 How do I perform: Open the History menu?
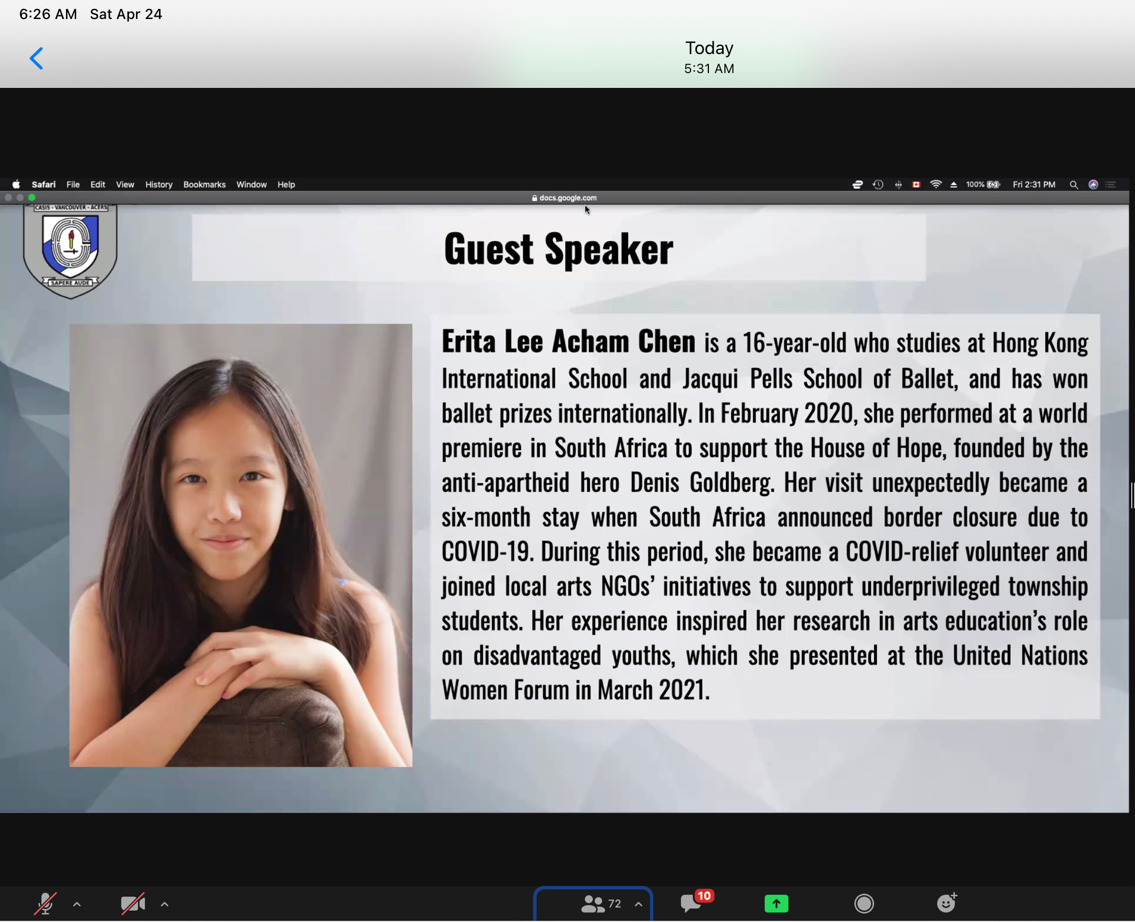tap(159, 185)
